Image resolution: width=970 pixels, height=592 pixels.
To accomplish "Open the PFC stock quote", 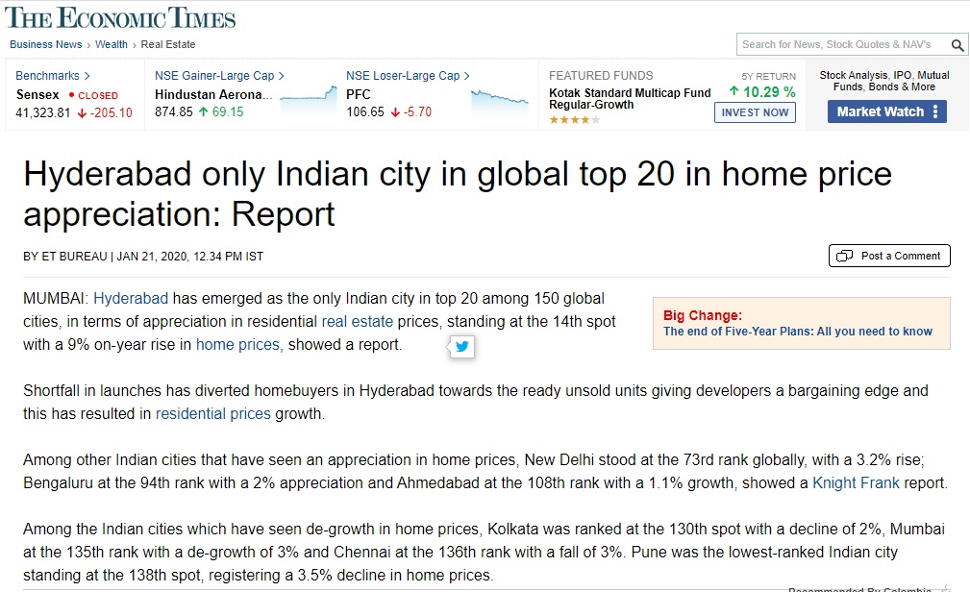I will pos(359,94).
